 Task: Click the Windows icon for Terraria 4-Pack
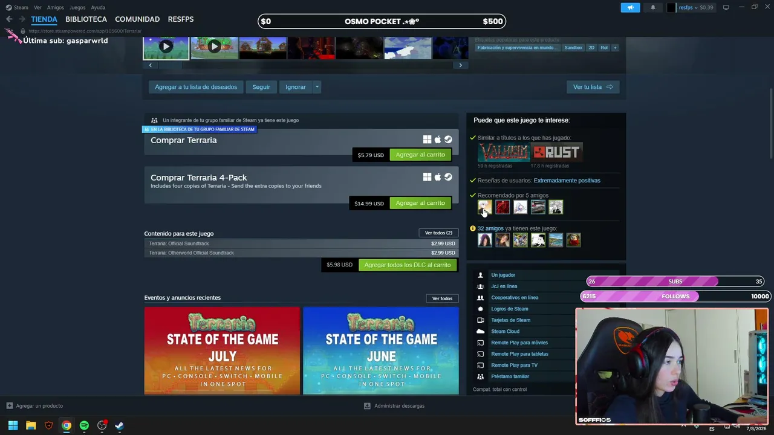pyautogui.click(x=427, y=177)
